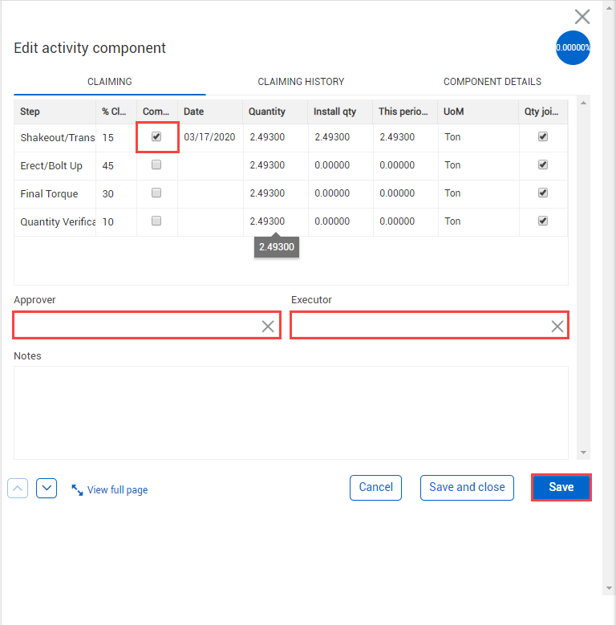The height and width of the screenshot is (625, 616).
Task: Click the expand arrows icon beside View full page
Action: (x=77, y=489)
